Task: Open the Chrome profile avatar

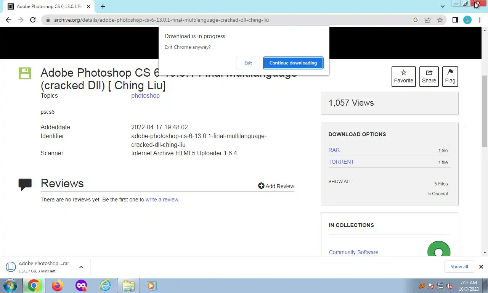Action: (x=467, y=20)
